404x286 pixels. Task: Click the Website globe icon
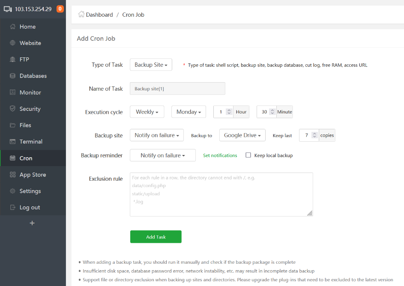coord(12,43)
